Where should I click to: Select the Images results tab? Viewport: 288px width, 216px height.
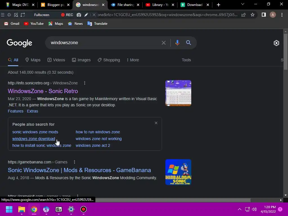click(x=81, y=60)
